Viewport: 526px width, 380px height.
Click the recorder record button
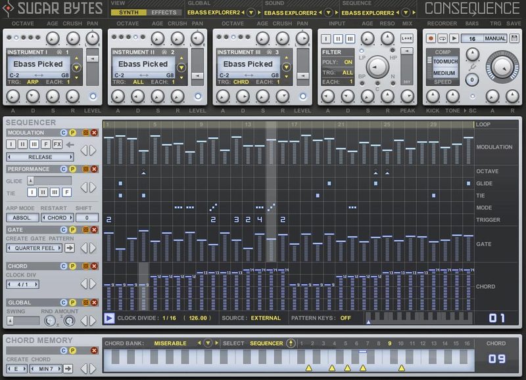point(431,39)
